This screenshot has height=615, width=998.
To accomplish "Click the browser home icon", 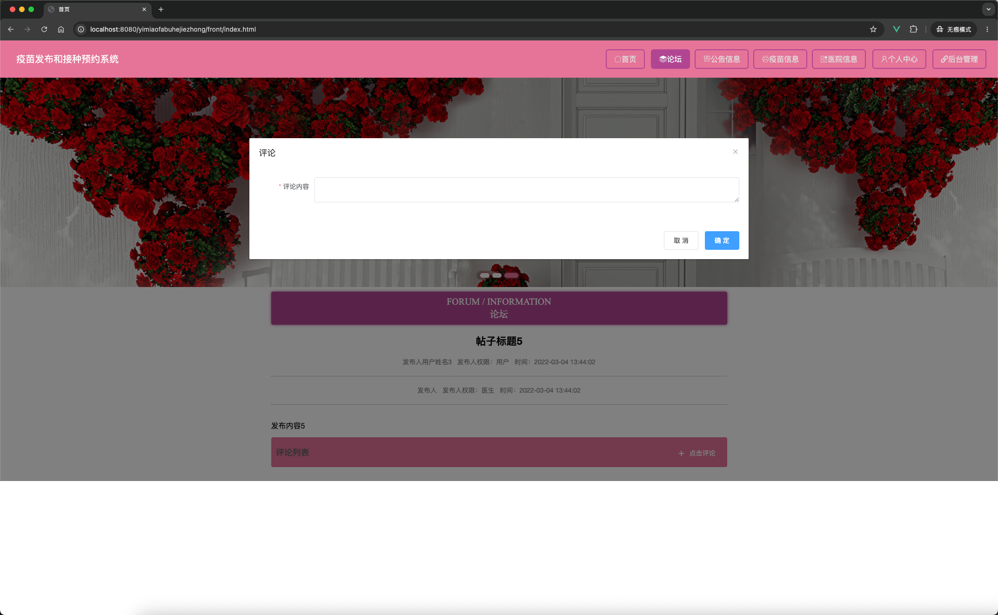I will click(61, 29).
